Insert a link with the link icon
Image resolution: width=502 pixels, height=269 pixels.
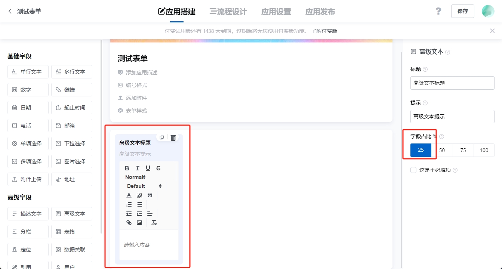[x=129, y=223]
